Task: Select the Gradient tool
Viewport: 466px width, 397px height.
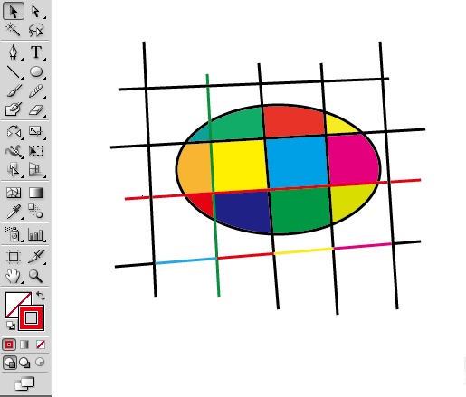Action: pyautogui.click(x=36, y=193)
